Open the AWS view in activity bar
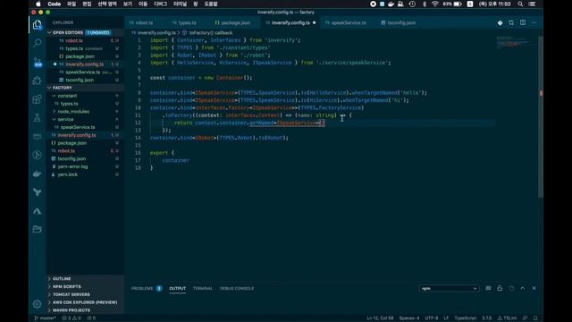This screenshot has height=322, width=572. (x=38, y=136)
